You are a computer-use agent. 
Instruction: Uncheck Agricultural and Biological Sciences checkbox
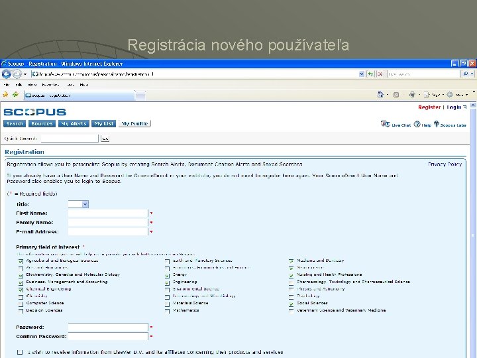tap(21, 261)
